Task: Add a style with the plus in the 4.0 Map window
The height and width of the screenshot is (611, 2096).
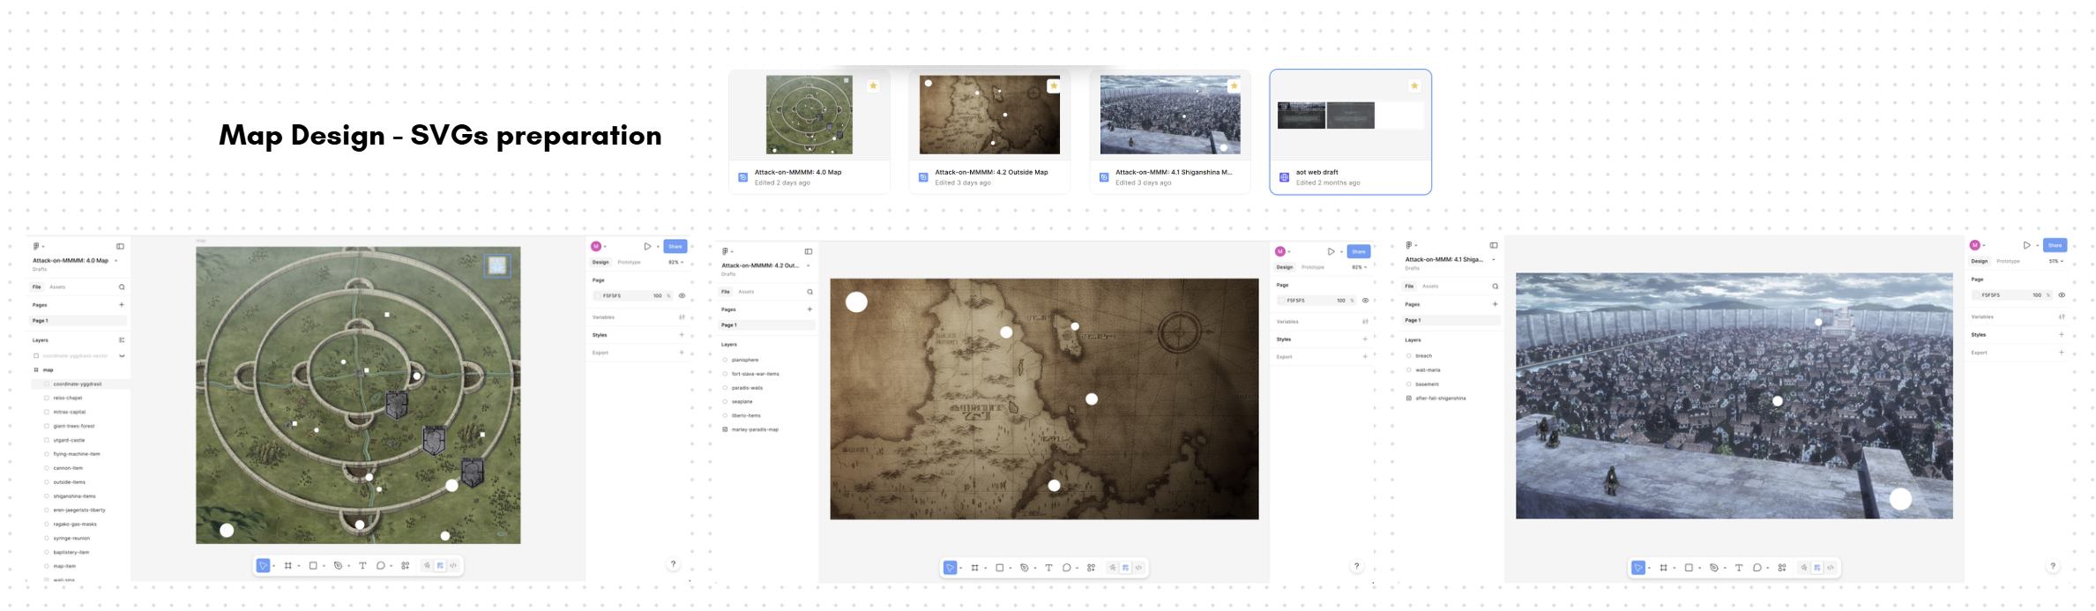Action: (x=682, y=335)
